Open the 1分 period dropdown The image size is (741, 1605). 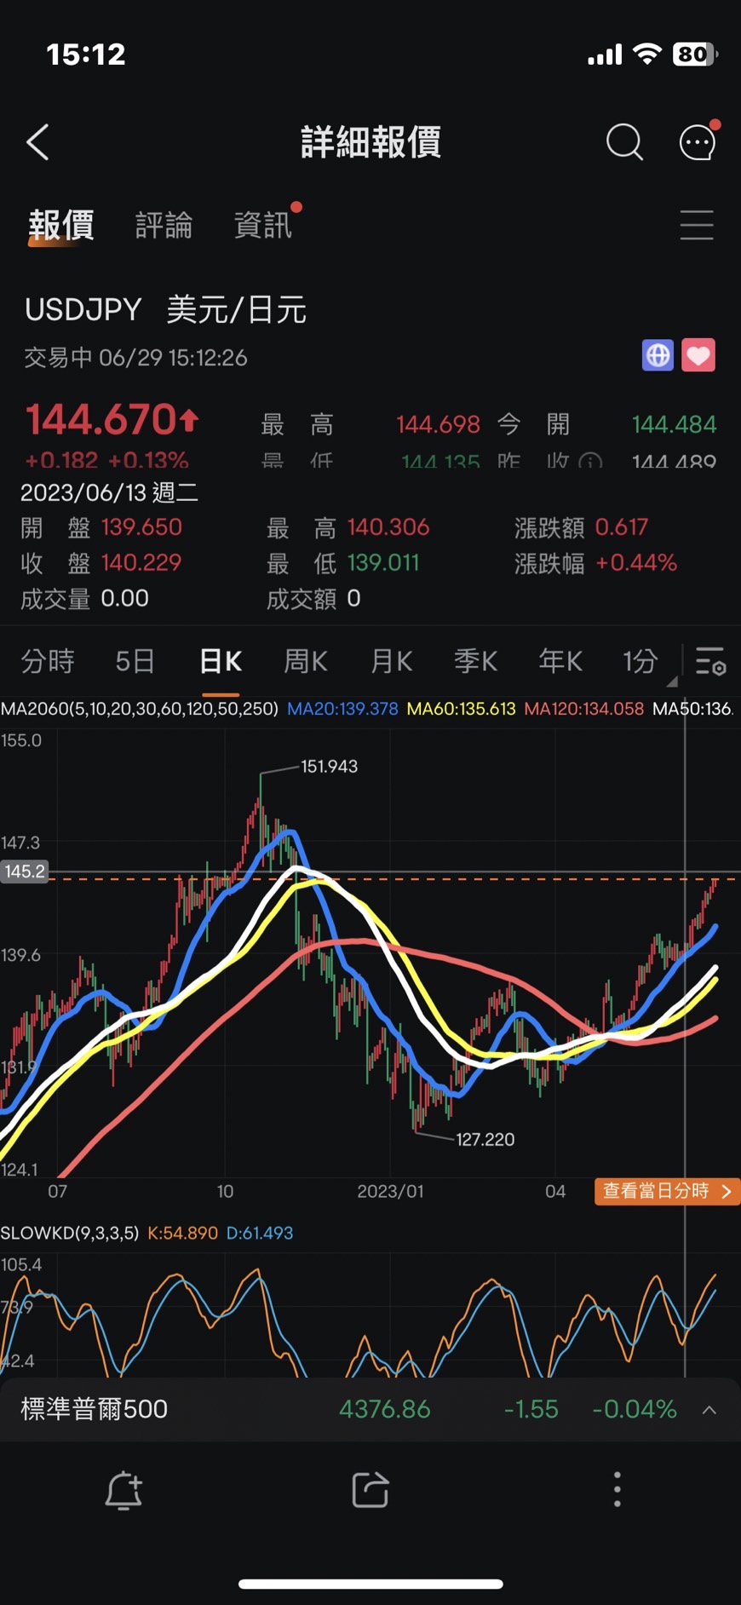pyautogui.click(x=640, y=661)
